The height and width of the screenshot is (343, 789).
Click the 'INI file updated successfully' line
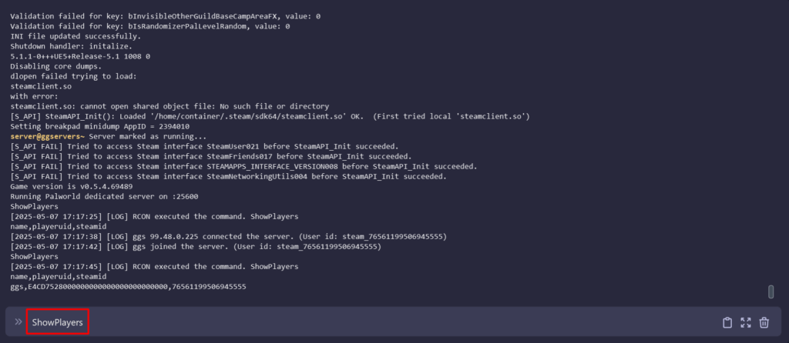pos(76,36)
